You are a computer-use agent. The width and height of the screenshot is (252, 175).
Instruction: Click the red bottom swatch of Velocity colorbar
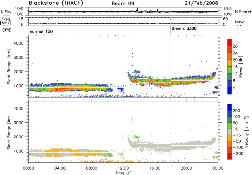click(x=230, y=156)
